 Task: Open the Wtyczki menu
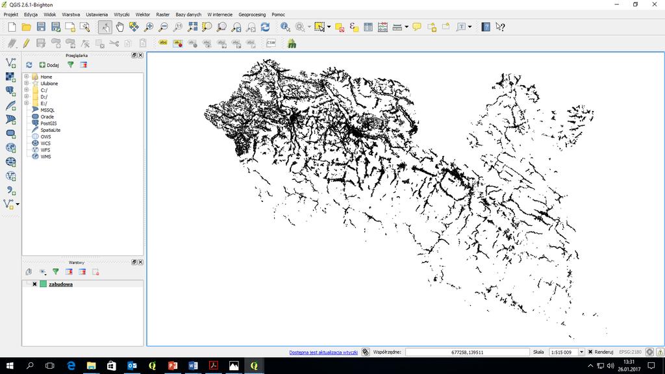(x=121, y=14)
